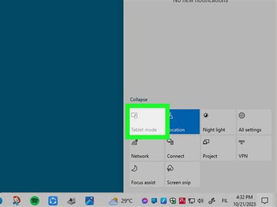Click the Windows Security shield tray icon
This screenshot has height=207, width=277.
click(173, 200)
